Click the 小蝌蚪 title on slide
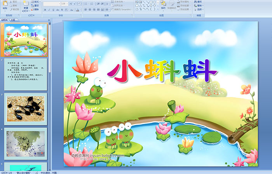 pyautogui.click(x=162, y=71)
